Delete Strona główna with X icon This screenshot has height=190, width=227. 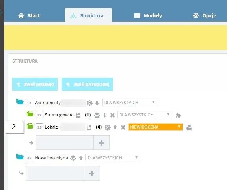click(113, 115)
